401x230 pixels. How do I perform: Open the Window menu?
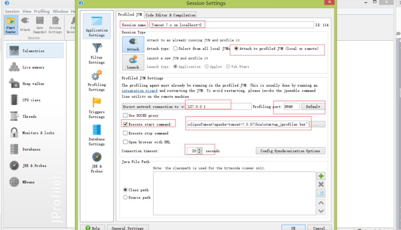tap(61, 11)
